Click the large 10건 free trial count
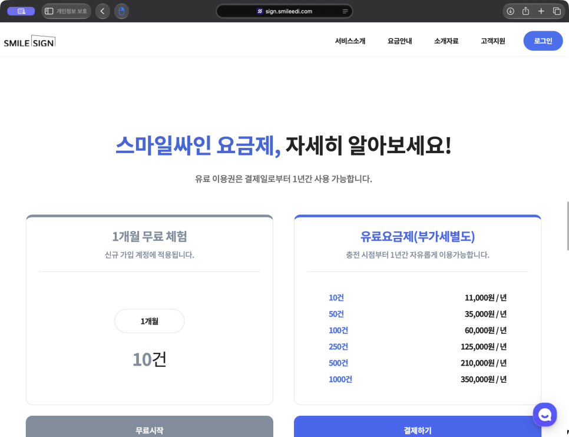 [150, 360]
